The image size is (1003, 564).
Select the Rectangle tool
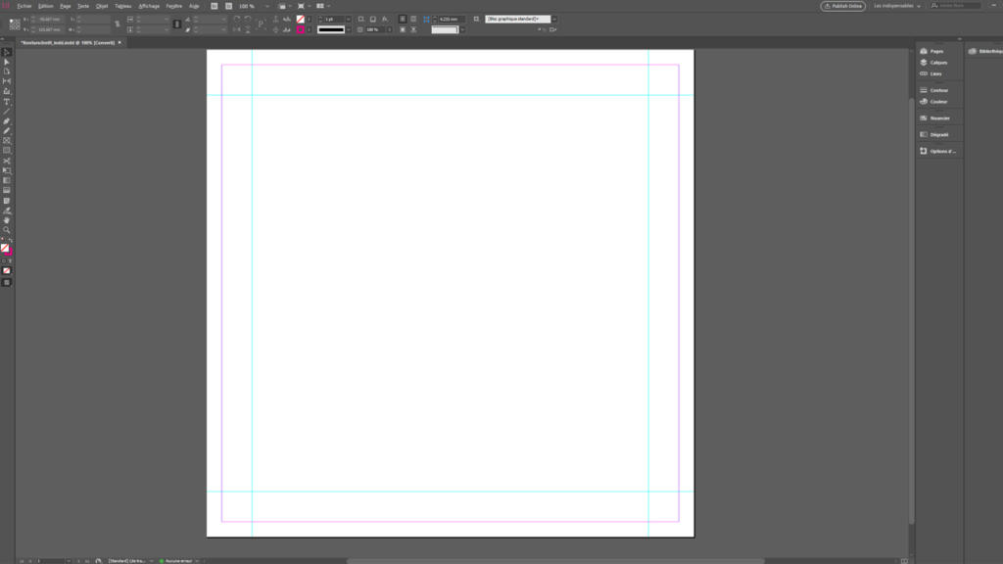click(x=7, y=150)
